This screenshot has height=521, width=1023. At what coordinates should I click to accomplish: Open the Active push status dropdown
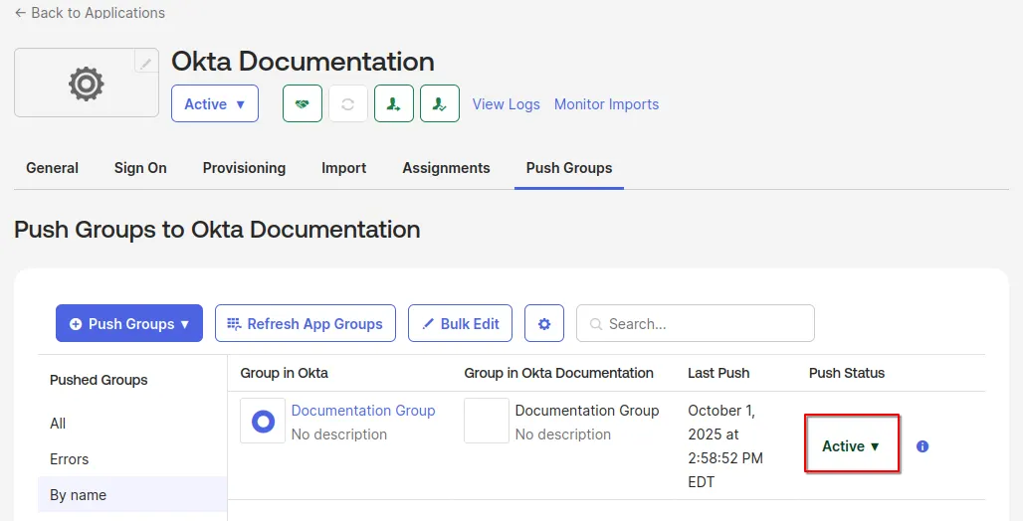click(x=851, y=446)
